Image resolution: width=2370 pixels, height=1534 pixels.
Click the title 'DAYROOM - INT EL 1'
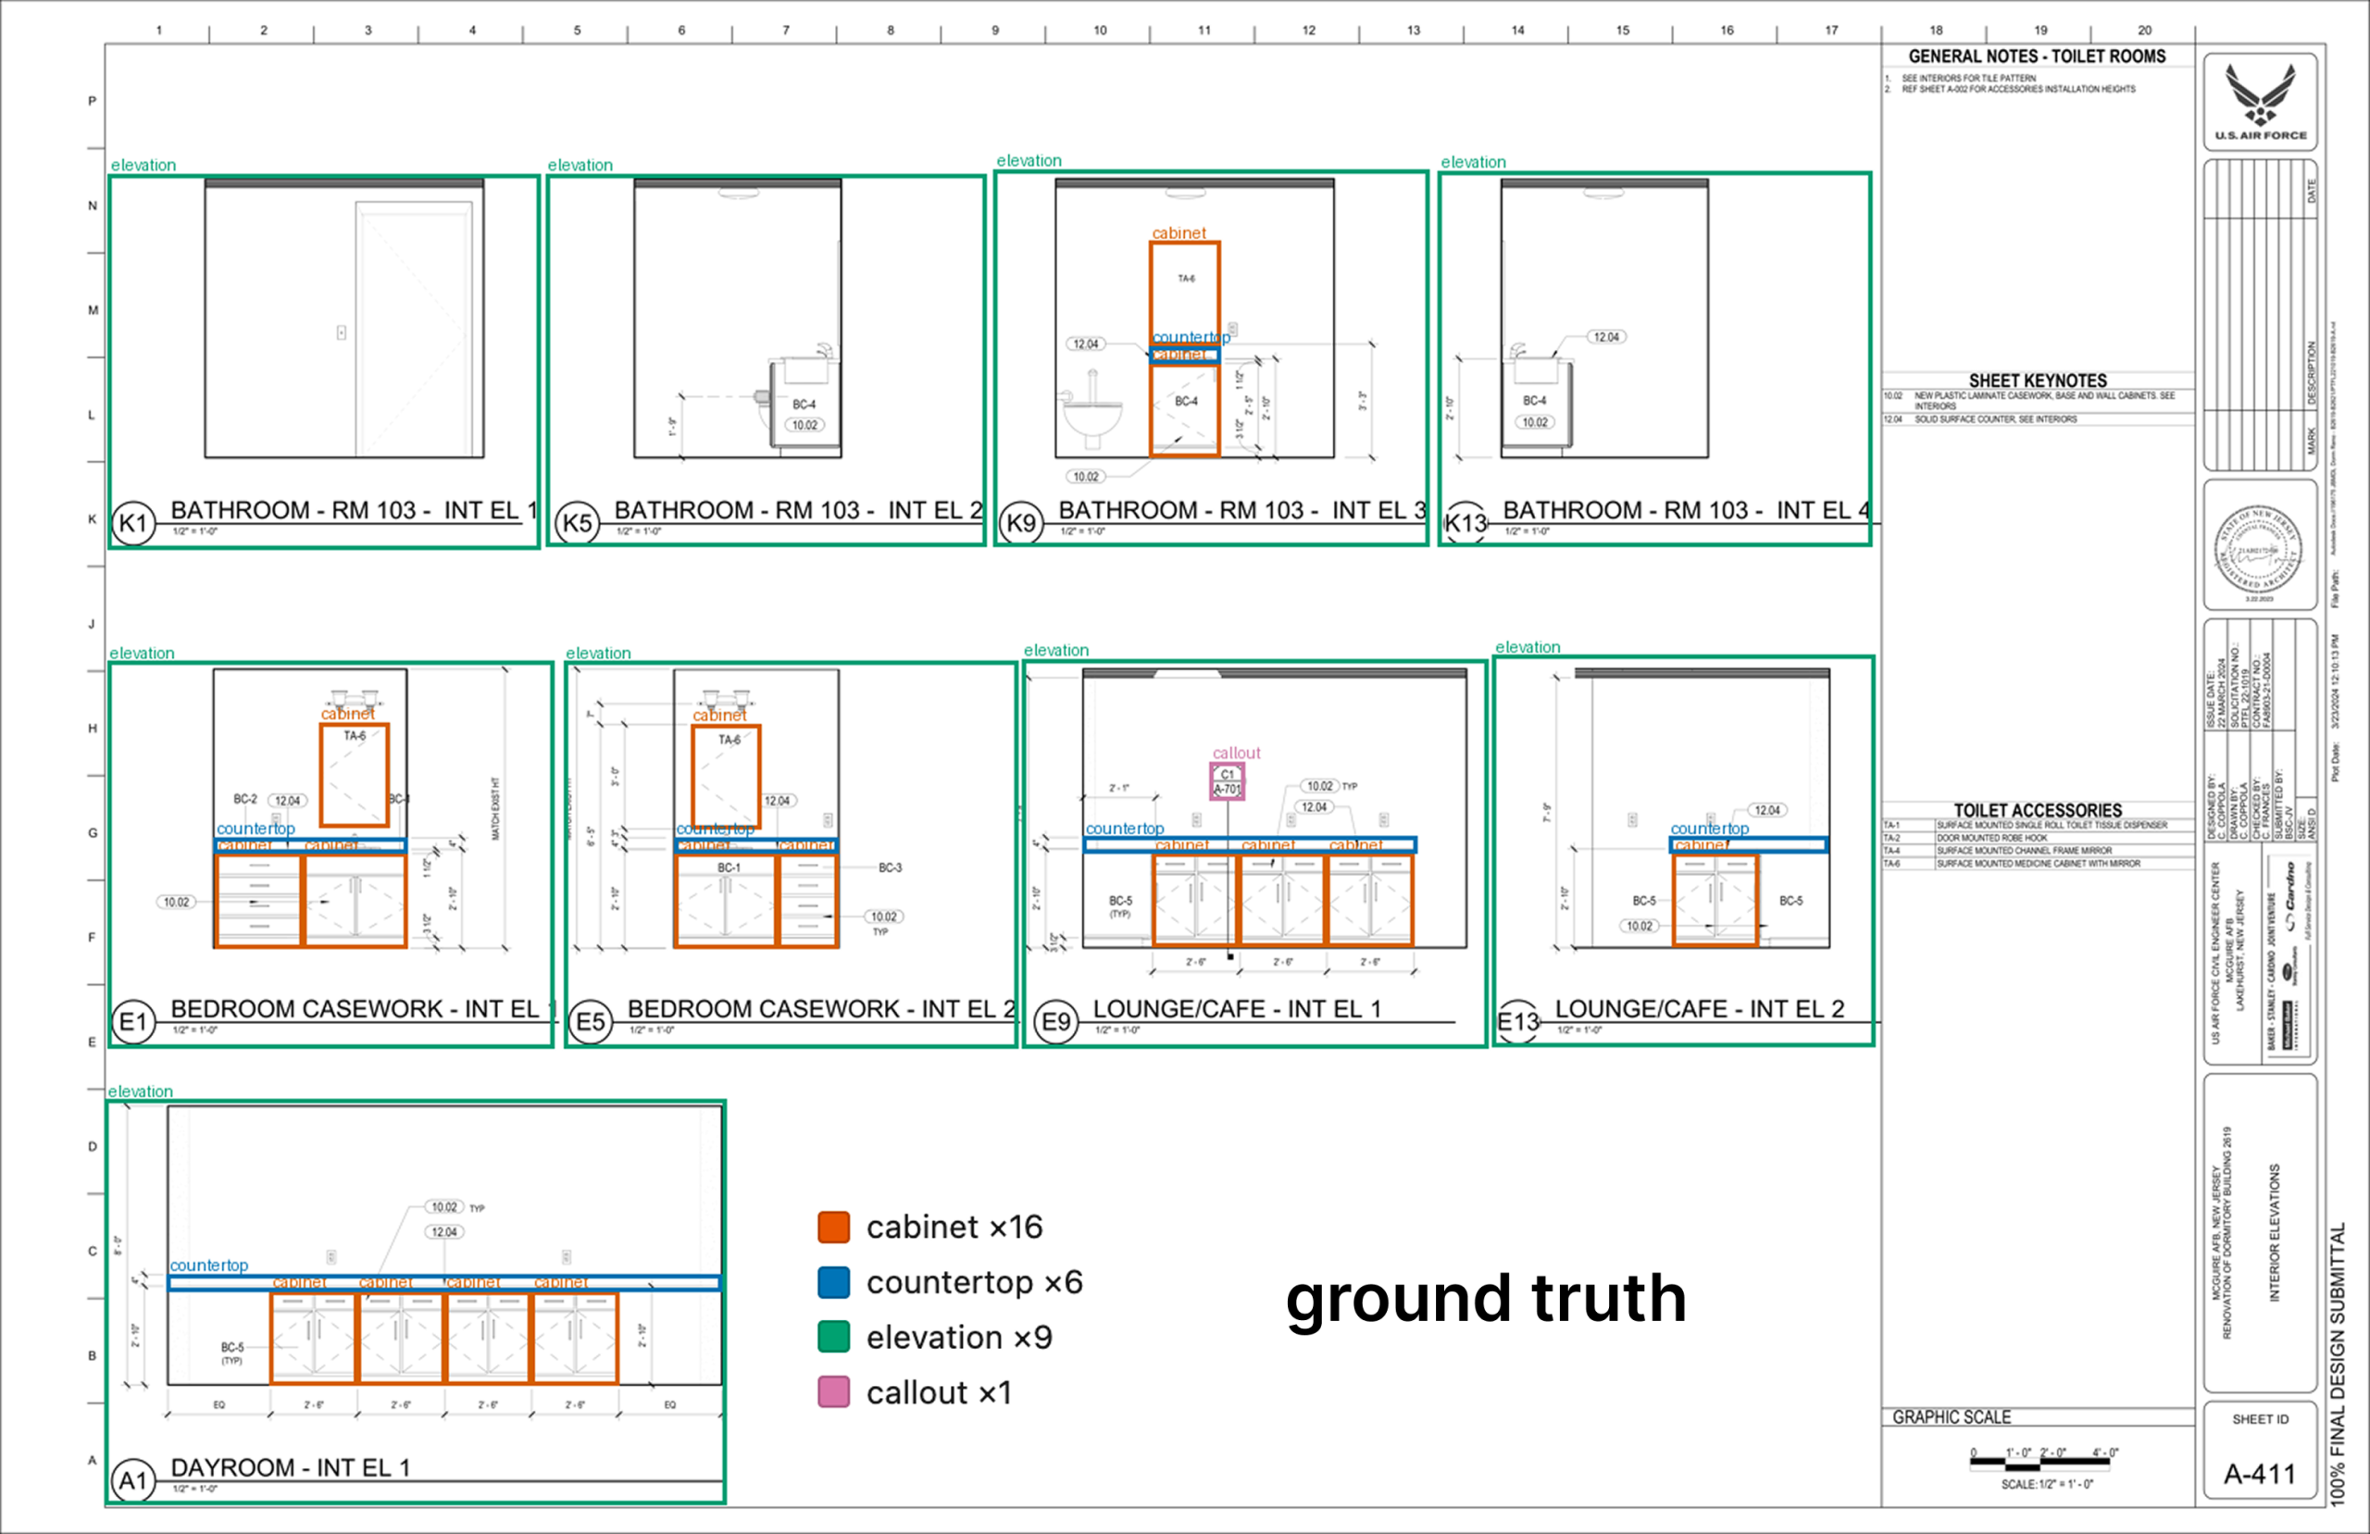tap(290, 1467)
